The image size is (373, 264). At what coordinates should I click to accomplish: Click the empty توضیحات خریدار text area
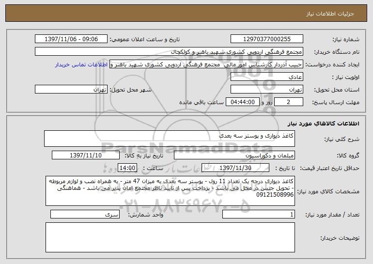coord(170,237)
